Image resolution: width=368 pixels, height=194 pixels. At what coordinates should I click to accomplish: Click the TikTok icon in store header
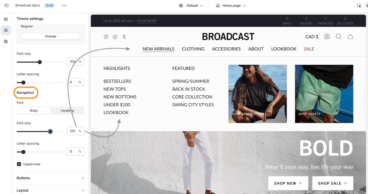[x=115, y=37]
